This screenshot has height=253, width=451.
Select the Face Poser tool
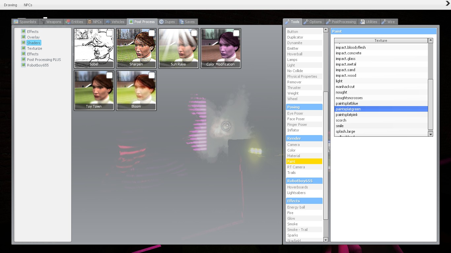pos(304,119)
